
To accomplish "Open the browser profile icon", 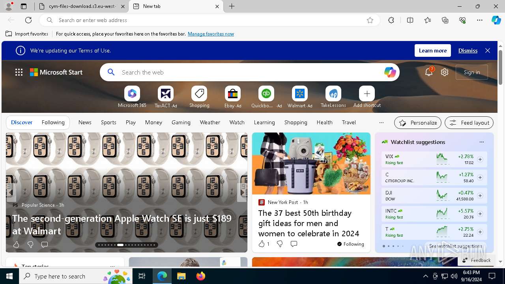I will pyautogui.click(x=9, y=6).
